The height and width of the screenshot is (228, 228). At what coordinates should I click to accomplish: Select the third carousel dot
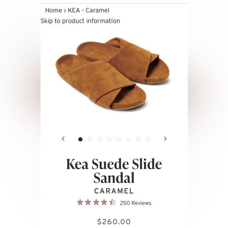point(99,139)
